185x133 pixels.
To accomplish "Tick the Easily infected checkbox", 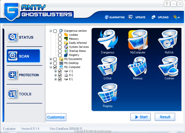I will point(60,43).
